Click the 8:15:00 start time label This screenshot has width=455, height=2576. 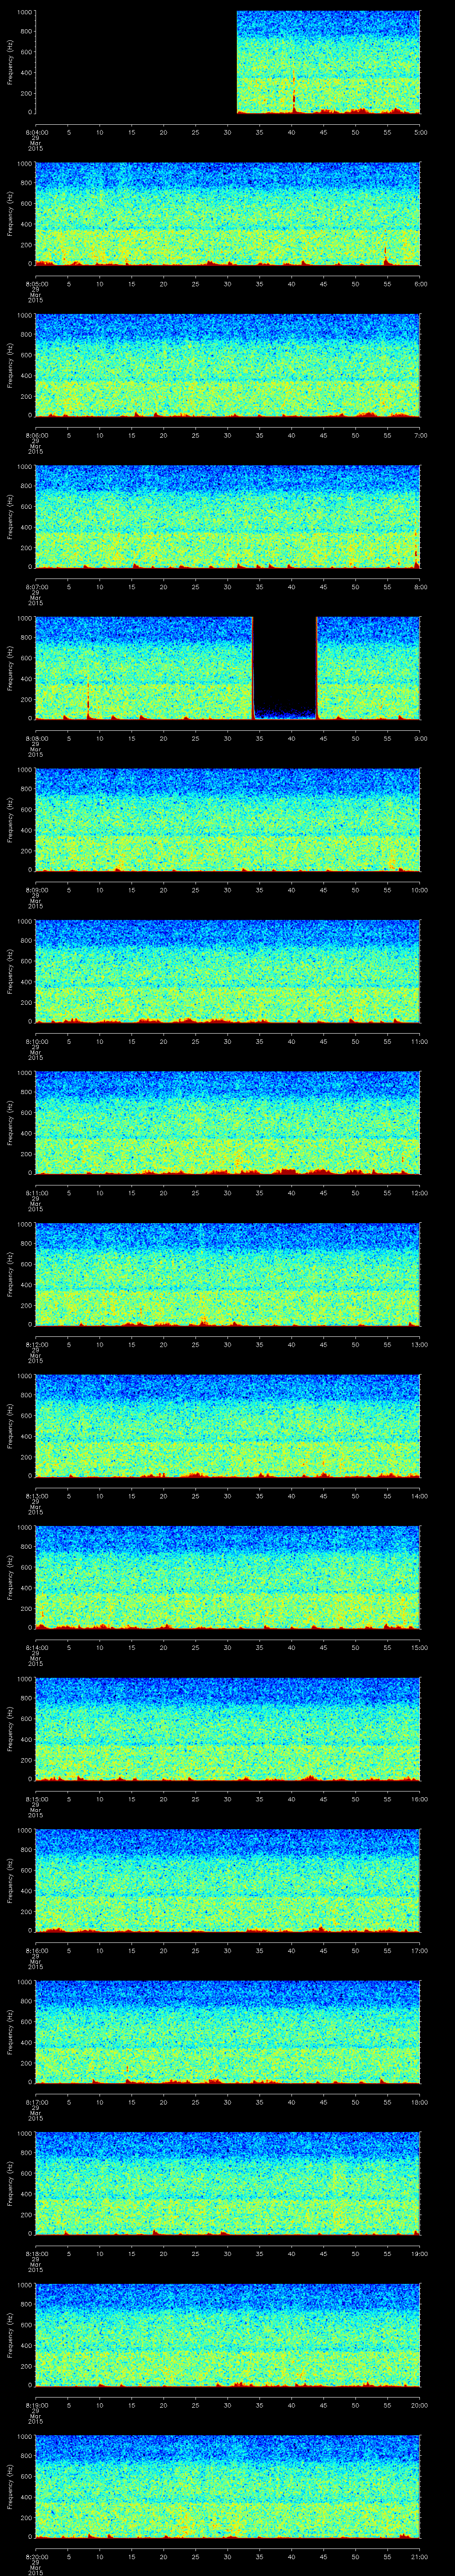[35, 1798]
